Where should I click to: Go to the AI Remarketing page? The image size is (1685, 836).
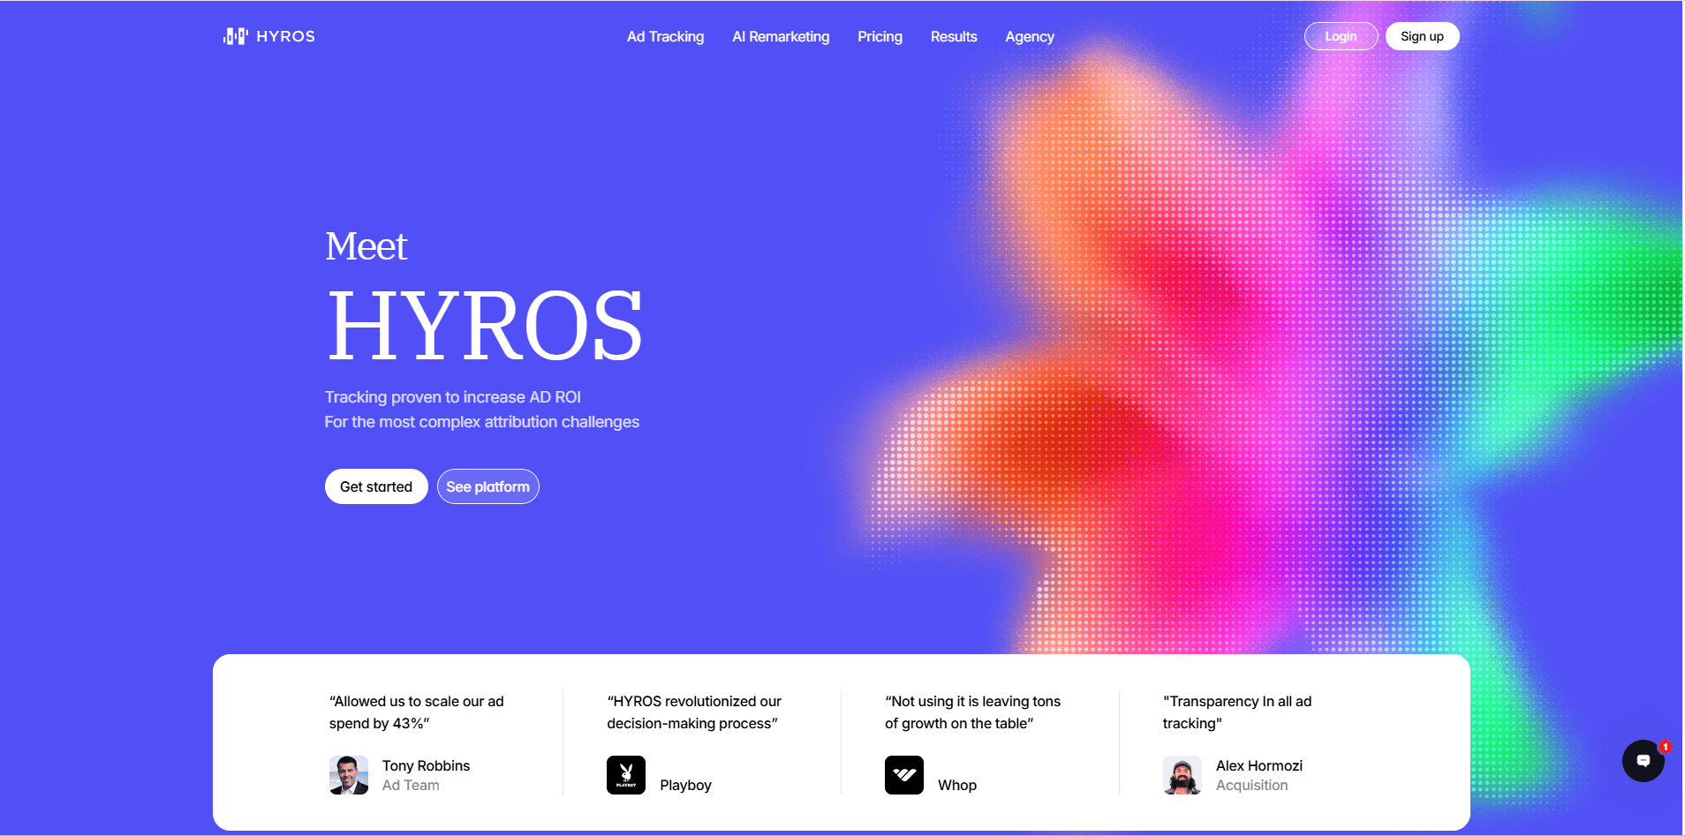pos(781,37)
